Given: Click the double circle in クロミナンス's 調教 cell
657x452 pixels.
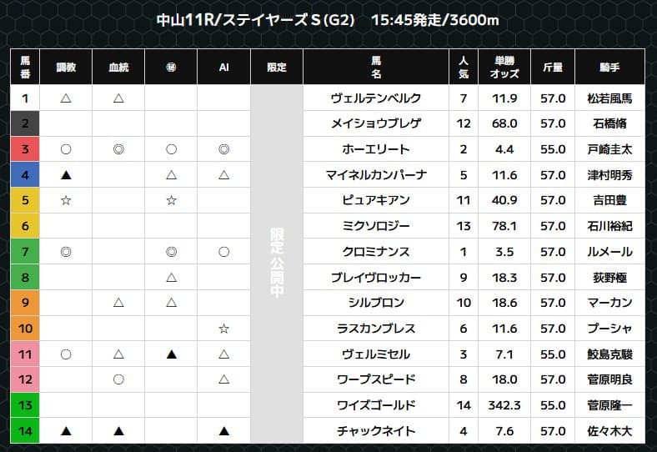Looking at the screenshot, I should click(65, 252).
